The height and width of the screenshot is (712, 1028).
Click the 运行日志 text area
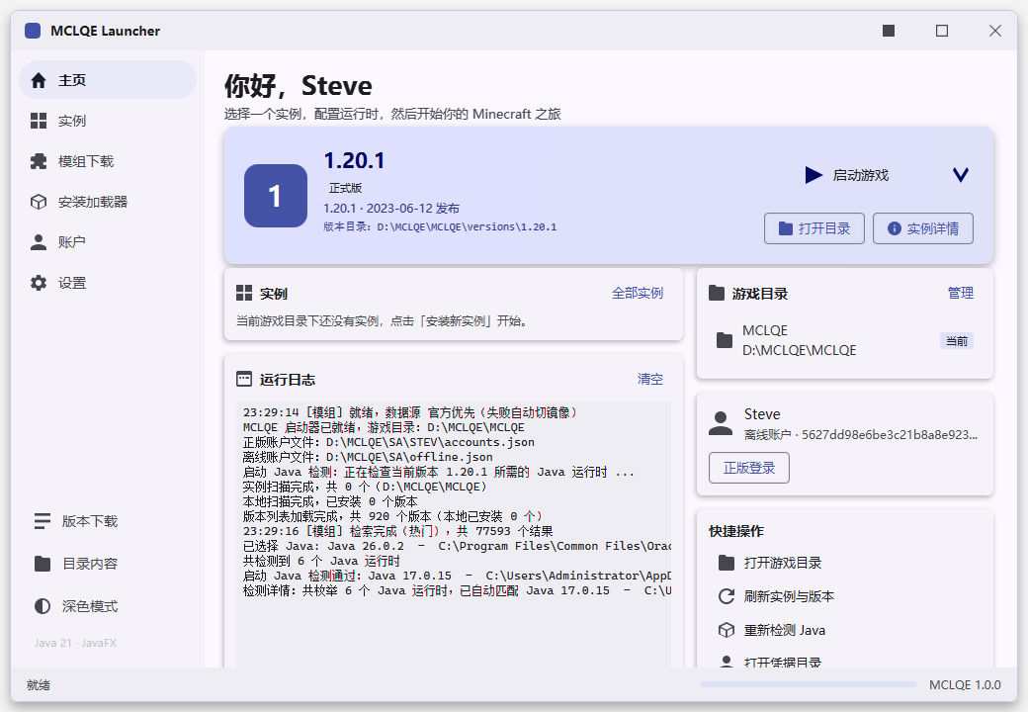coord(454,534)
